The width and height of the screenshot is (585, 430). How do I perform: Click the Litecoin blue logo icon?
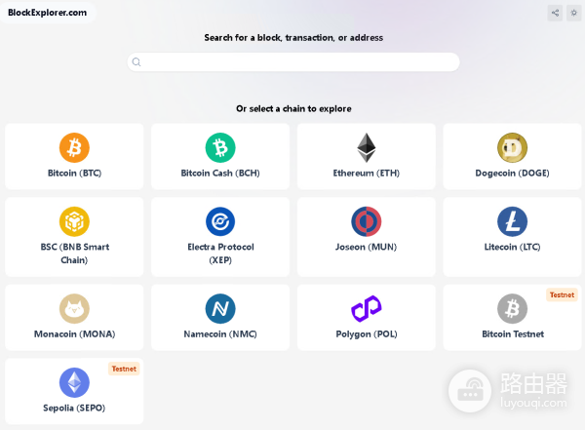[x=512, y=221]
